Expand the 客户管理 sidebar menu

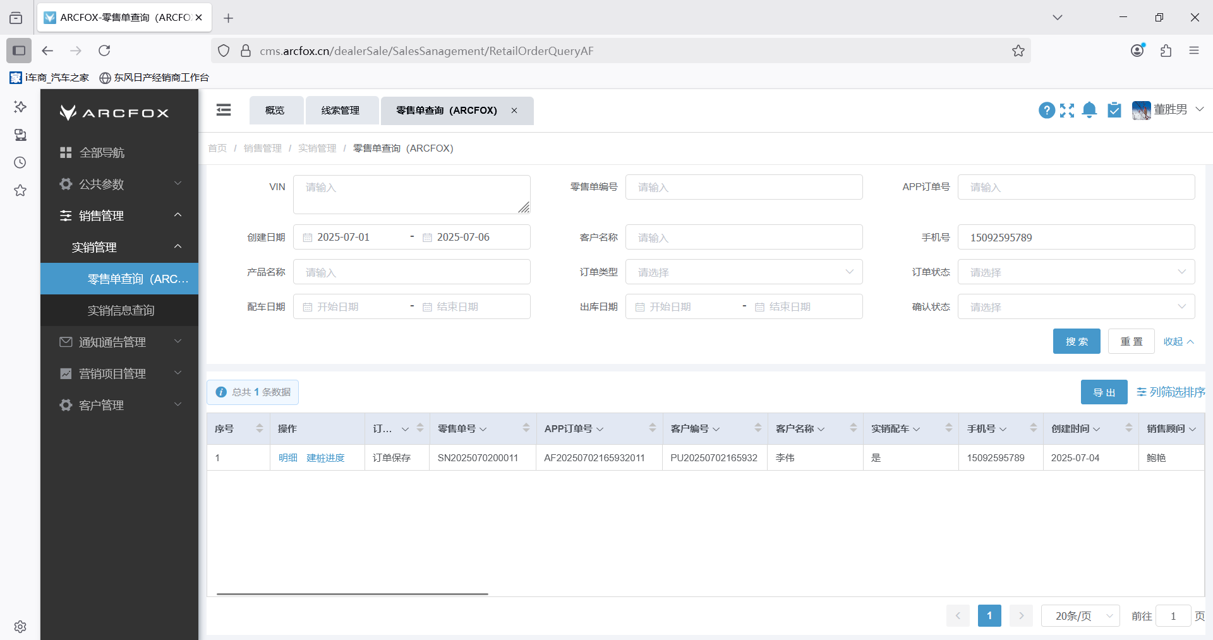click(119, 405)
